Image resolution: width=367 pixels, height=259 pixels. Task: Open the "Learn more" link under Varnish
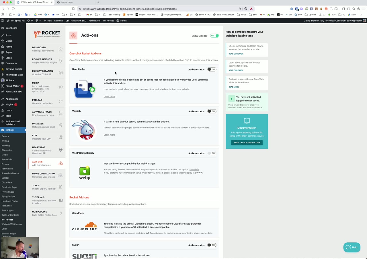109,135
